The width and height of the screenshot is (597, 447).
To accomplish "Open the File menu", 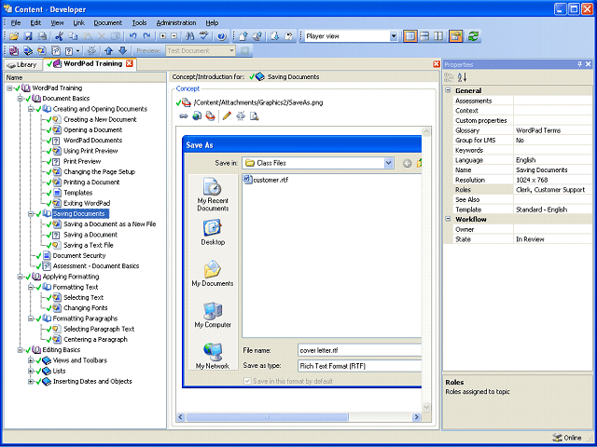I will coord(16,22).
